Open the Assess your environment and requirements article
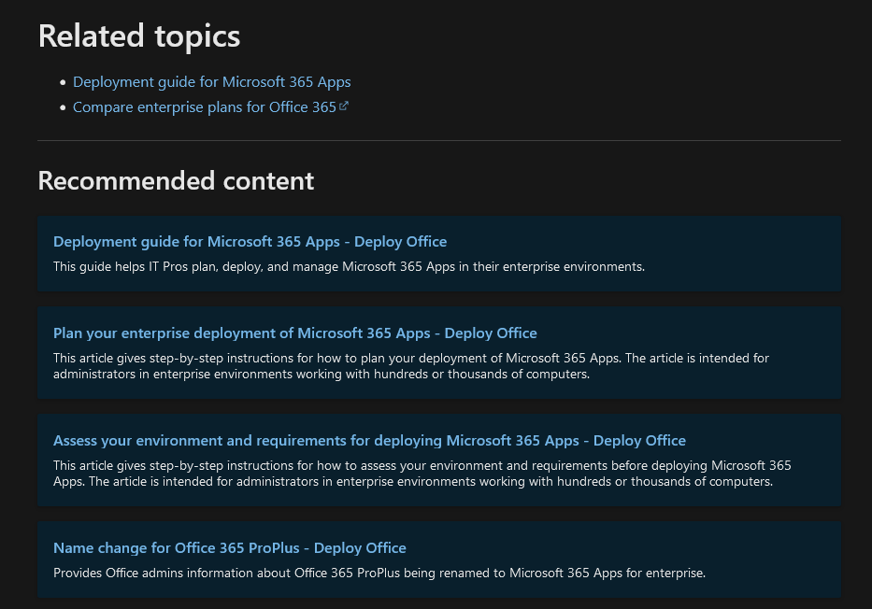The height and width of the screenshot is (609, 872). 369,440
